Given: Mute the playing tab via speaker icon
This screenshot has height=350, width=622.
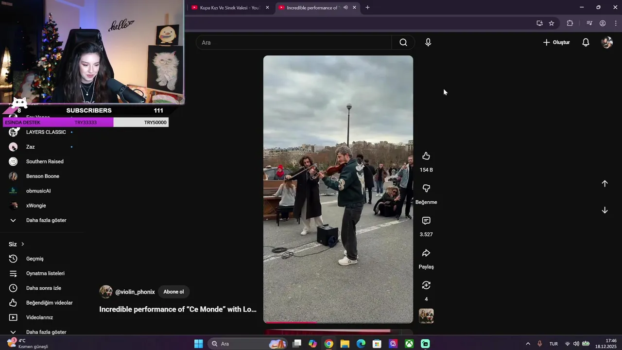Looking at the screenshot, I should pyautogui.click(x=346, y=7).
